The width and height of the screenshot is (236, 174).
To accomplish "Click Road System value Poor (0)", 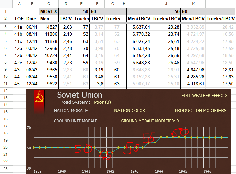I will [x=102, y=102].
